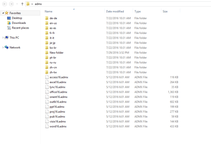Screen dimensions: 211x144
Task: Click the Back navigation arrow
Action: tap(5, 4)
